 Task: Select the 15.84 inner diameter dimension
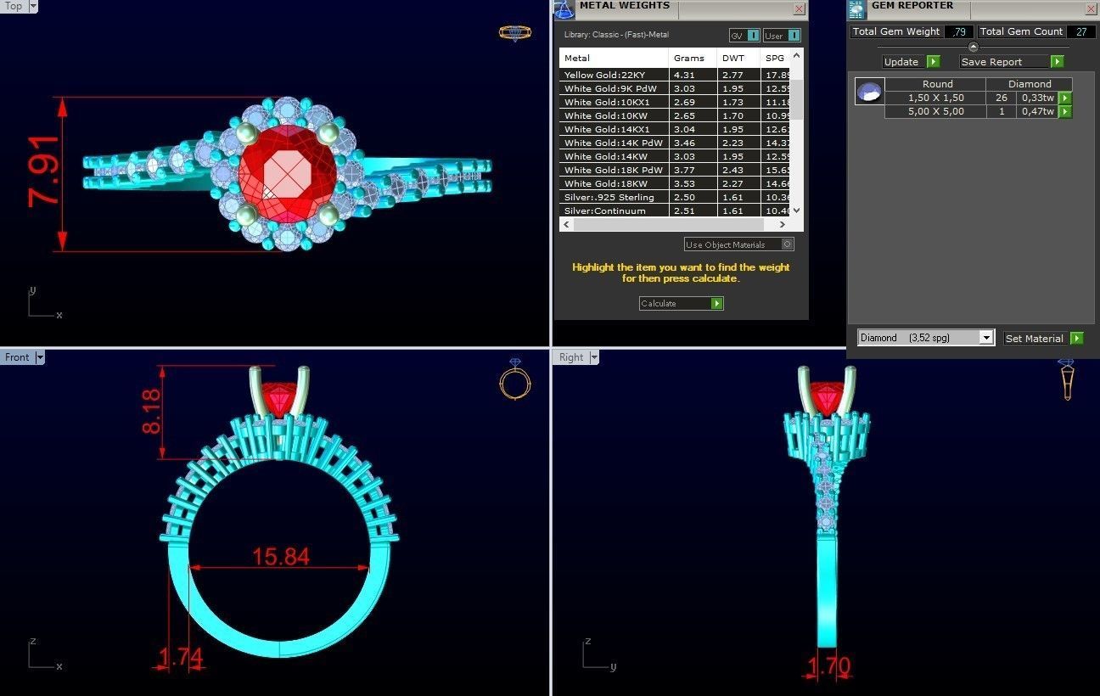pos(280,557)
